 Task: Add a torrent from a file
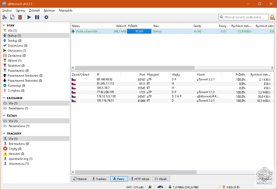click(x=12, y=17)
